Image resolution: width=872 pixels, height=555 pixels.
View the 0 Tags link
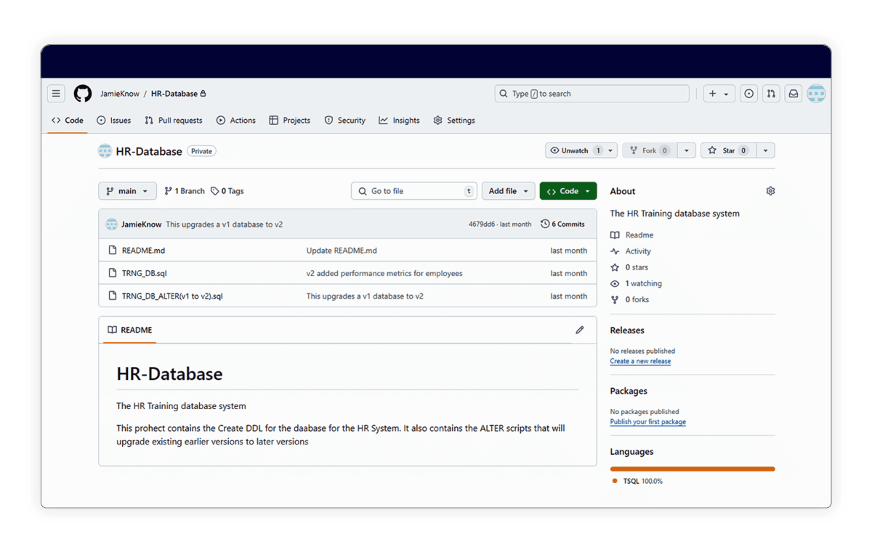pyautogui.click(x=227, y=191)
